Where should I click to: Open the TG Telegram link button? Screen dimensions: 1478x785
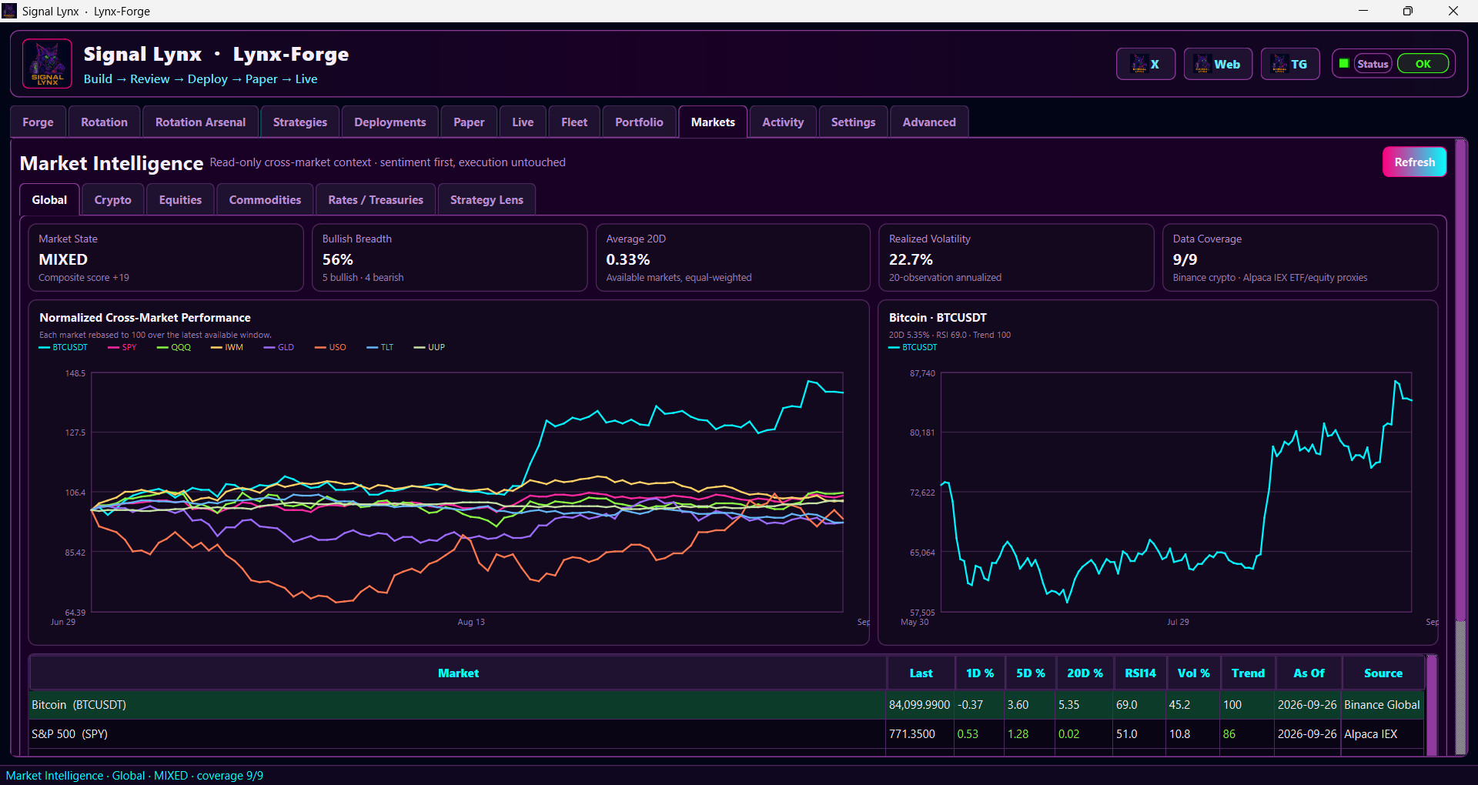(x=1290, y=64)
